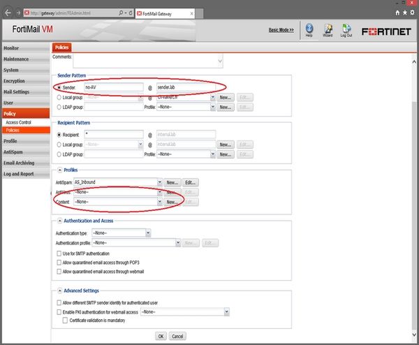Check Certificate validation is mandatory

(x=65, y=320)
